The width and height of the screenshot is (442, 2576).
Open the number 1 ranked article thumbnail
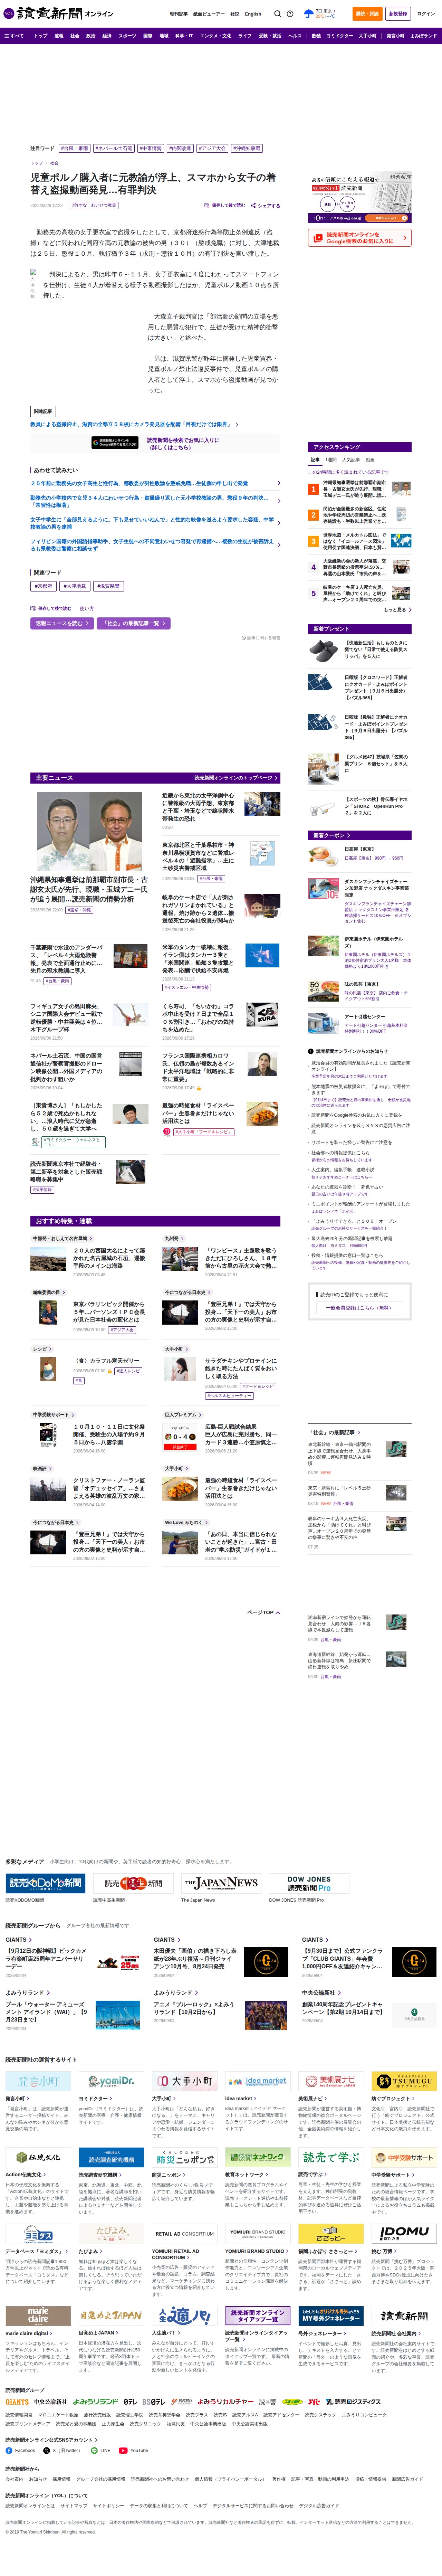[401, 489]
